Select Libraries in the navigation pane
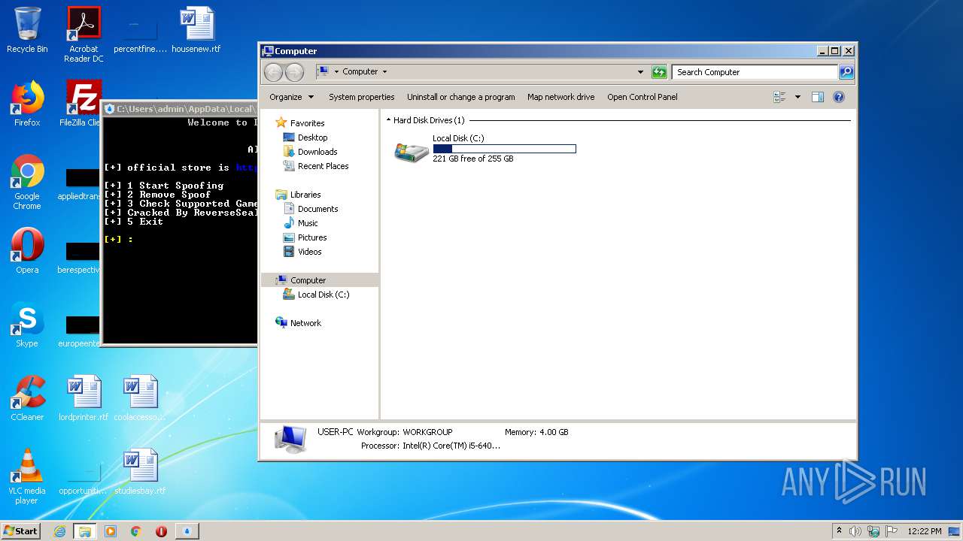This screenshot has width=963, height=541. (x=305, y=195)
